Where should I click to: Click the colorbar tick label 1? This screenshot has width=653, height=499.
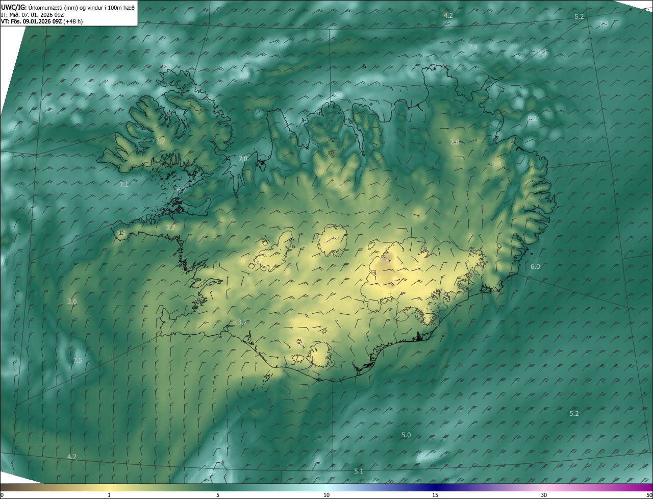[109, 495]
